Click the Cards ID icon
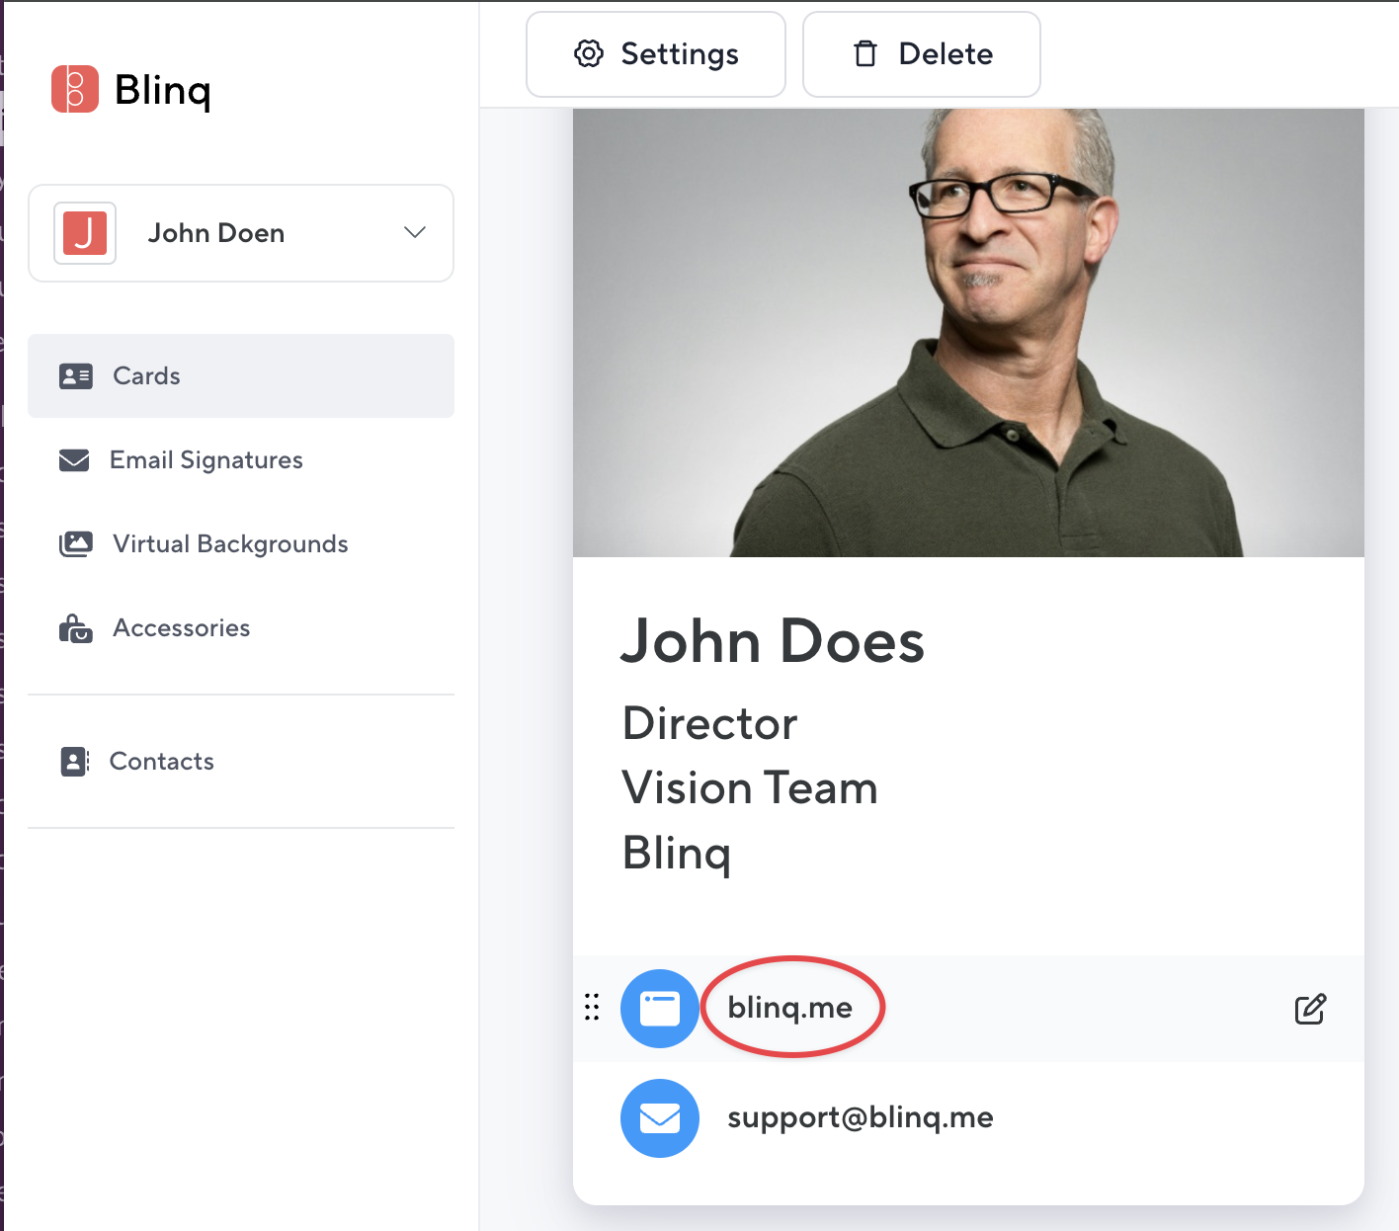This screenshot has height=1231, width=1399. [x=76, y=375]
